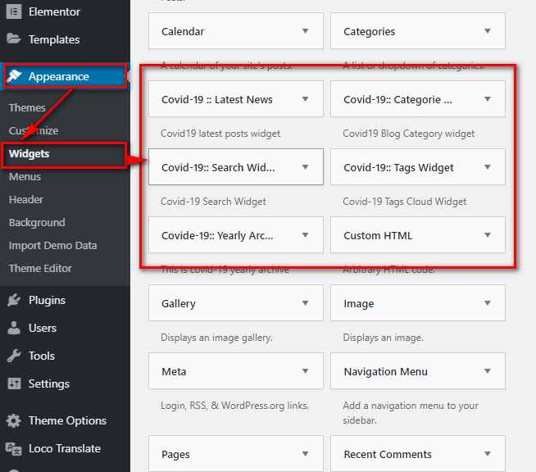Image resolution: width=536 pixels, height=472 pixels.
Task: Select Covid-19 :: Latest News title
Action: click(217, 99)
